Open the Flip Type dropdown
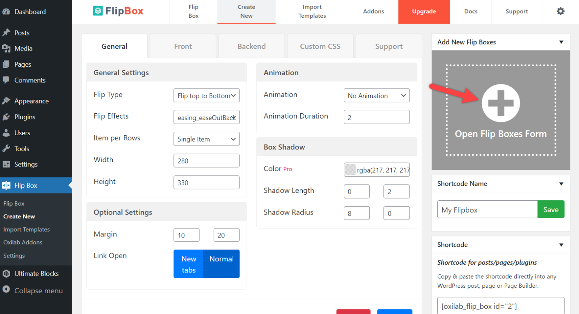 click(207, 95)
